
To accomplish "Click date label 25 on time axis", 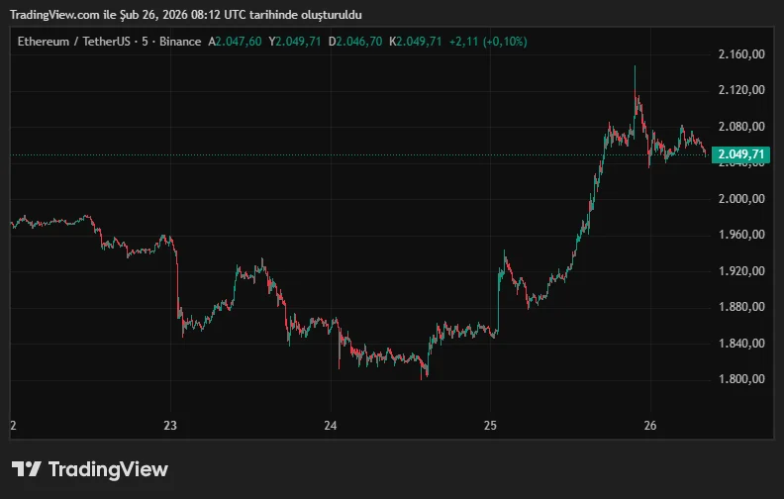I will (x=490, y=427).
